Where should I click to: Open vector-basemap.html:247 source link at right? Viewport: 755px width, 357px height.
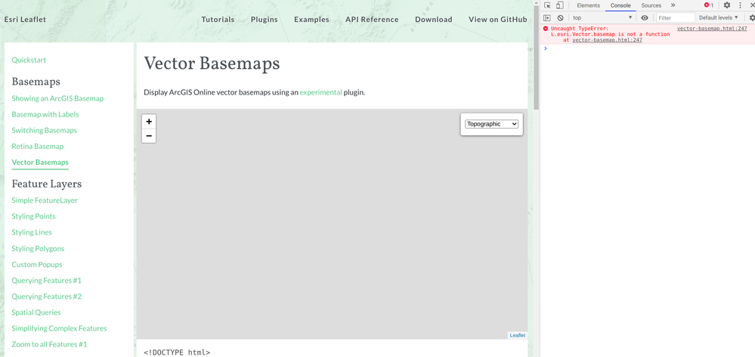tap(712, 29)
